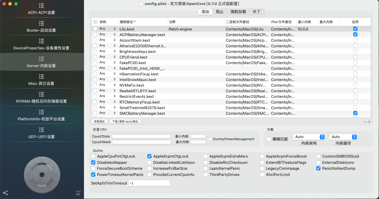Viewport: 379px width, 199px height.
Task: Open Booter settings list icon in sidebar
Action: pyautogui.click(x=41, y=23)
